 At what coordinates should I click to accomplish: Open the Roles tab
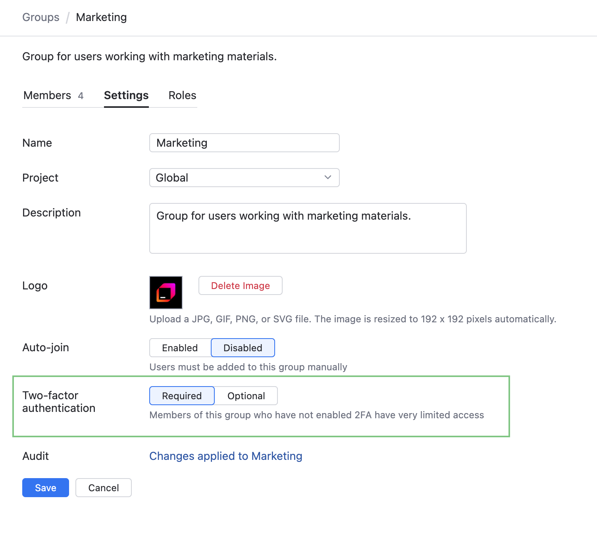click(x=182, y=96)
